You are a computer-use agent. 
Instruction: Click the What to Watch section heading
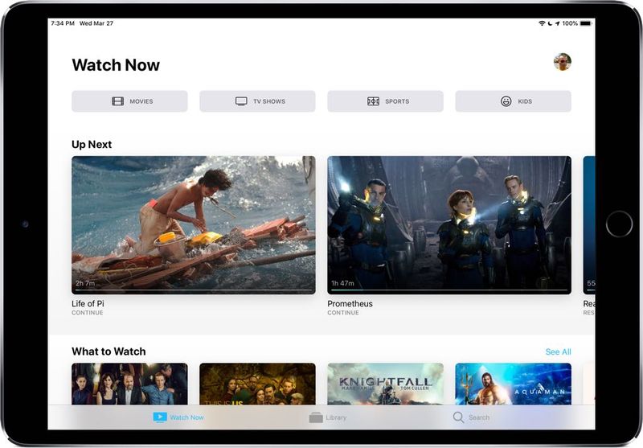109,351
